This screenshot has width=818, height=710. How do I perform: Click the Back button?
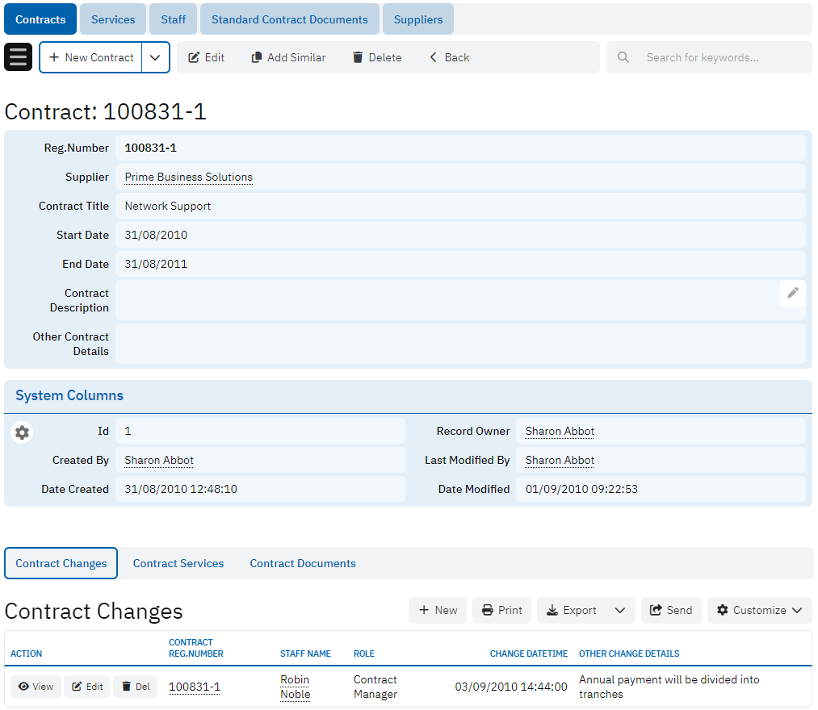point(449,57)
